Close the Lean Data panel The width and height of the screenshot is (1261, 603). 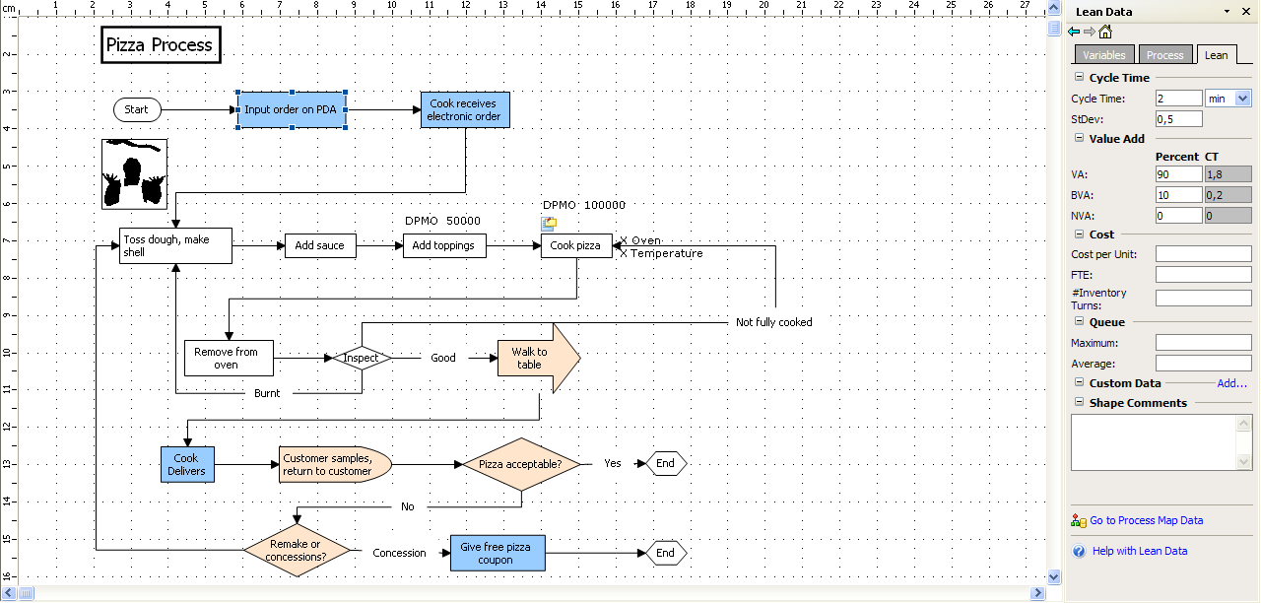tap(1247, 12)
